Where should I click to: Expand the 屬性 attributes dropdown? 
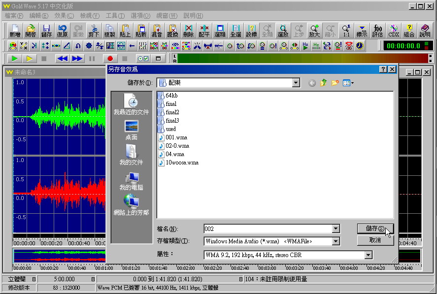[x=368, y=255]
